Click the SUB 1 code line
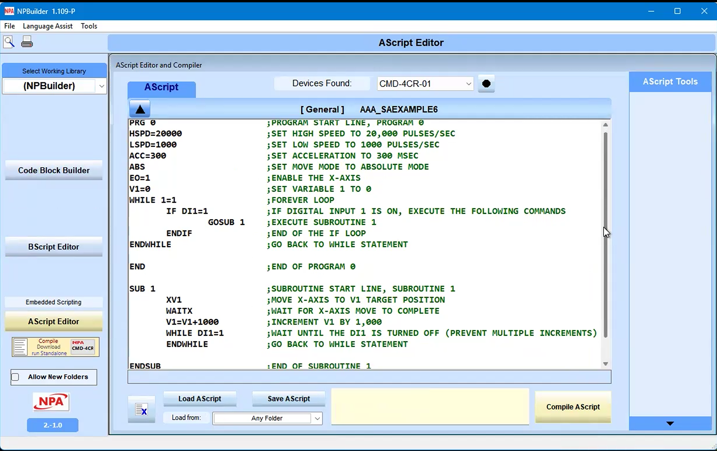717x451 pixels. pos(142,289)
